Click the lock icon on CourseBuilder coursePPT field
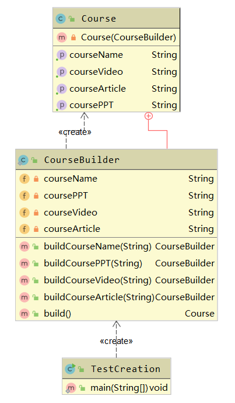The width and height of the screenshot is (235, 403). (36, 196)
